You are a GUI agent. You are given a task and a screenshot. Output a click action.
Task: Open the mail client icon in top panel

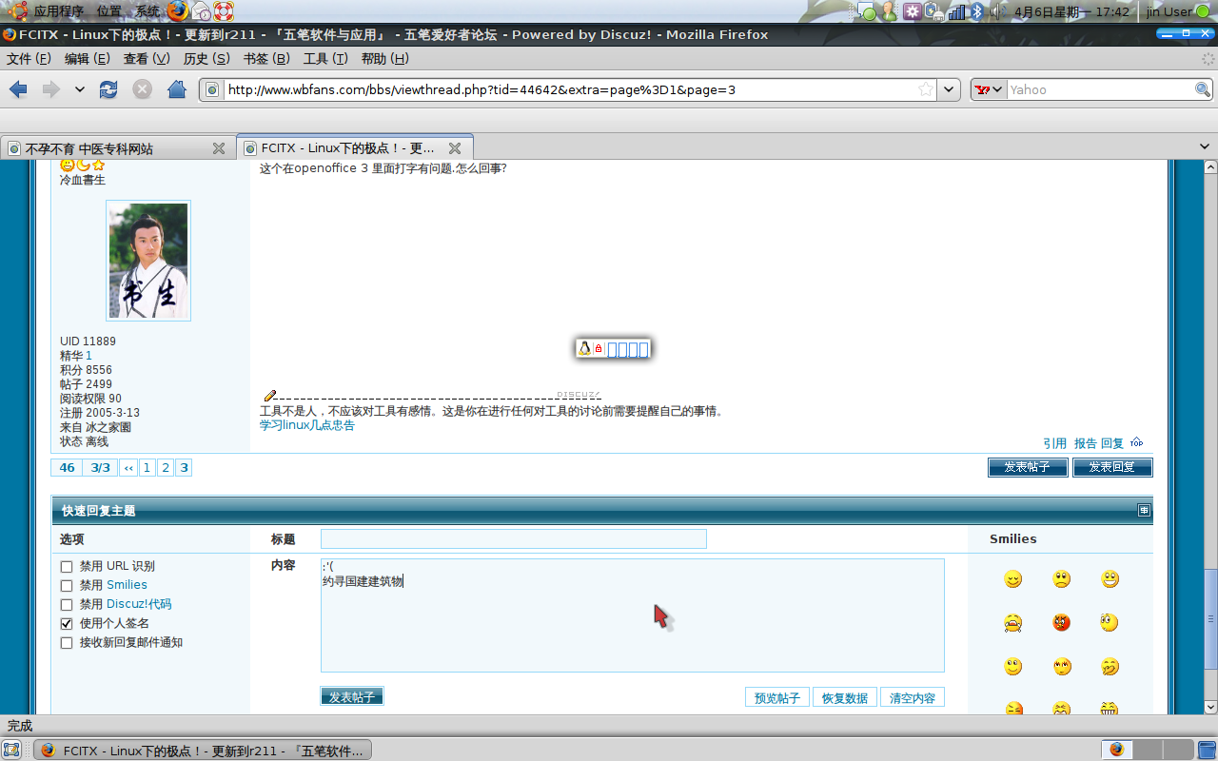[201, 11]
